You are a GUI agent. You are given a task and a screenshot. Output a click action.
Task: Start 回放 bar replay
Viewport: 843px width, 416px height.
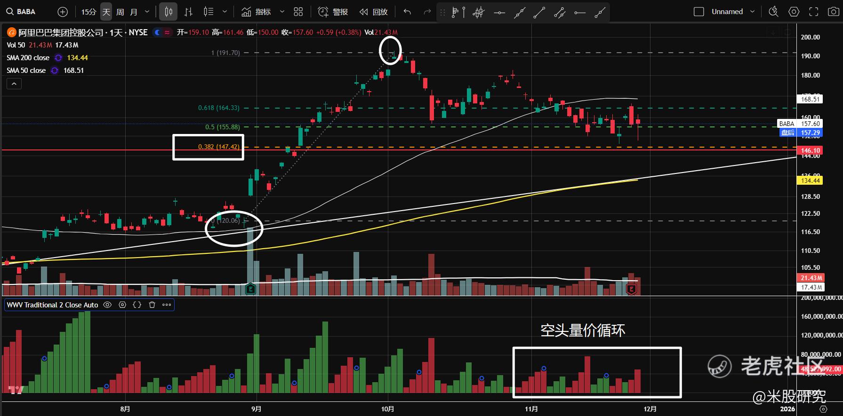pos(373,12)
